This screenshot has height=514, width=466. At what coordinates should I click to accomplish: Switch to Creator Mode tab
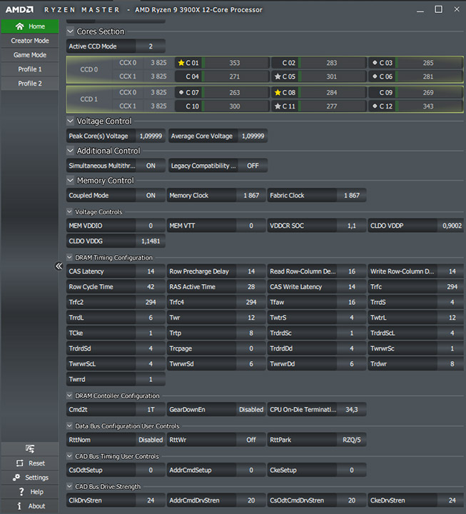(x=30, y=41)
